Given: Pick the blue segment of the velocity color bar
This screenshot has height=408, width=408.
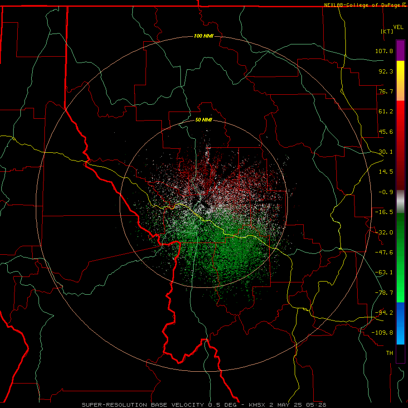Looking at the screenshot, I should pos(400,323).
